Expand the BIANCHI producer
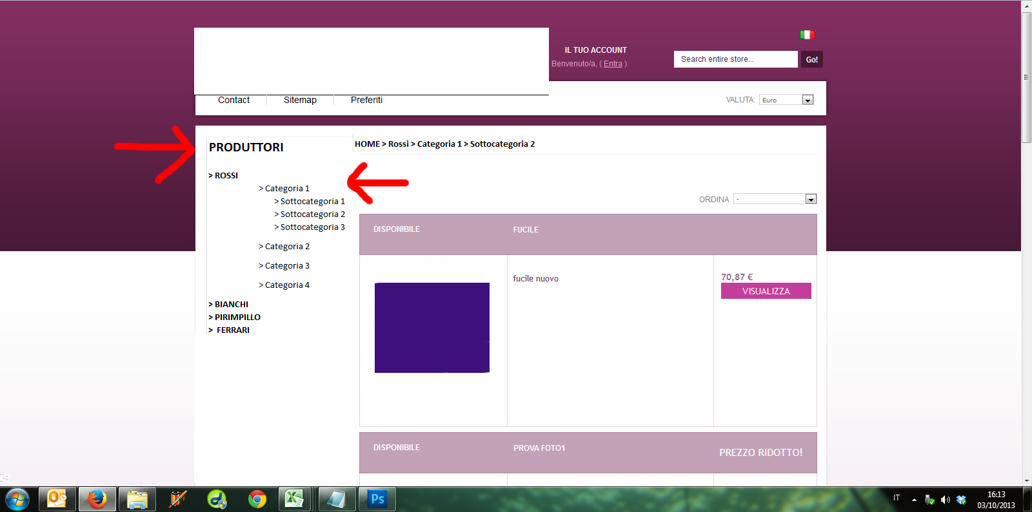 pos(228,304)
